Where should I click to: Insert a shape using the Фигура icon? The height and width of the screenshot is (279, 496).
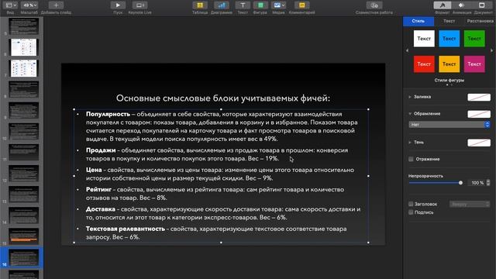click(260, 5)
